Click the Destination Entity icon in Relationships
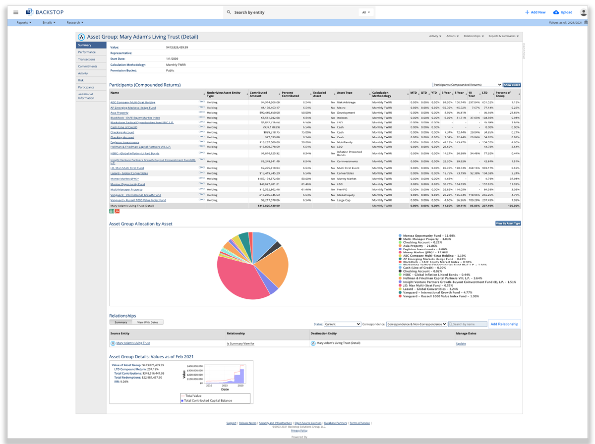595x444 pixels. [313, 343]
